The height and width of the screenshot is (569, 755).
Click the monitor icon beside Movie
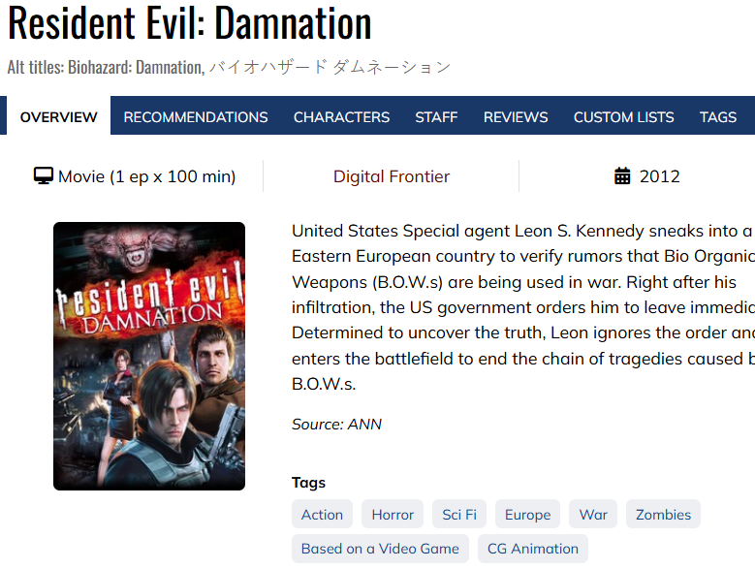point(44,175)
